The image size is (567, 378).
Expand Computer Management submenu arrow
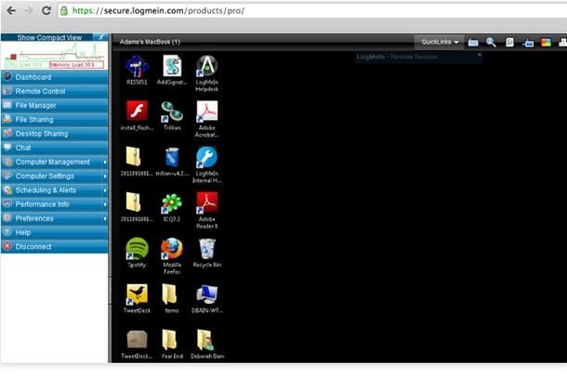[x=105, y=163]
